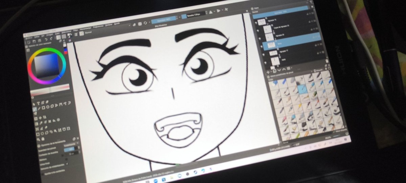Hide the Copia de Agrupar 25 layer
Image resolution: width=406 pixels, height=183 pixels.
[x=258, y=30]
